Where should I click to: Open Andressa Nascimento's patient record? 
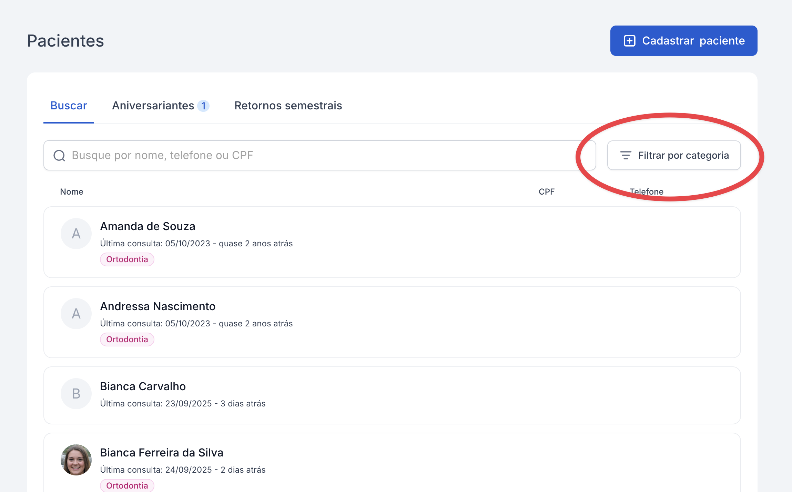(158, 306)
